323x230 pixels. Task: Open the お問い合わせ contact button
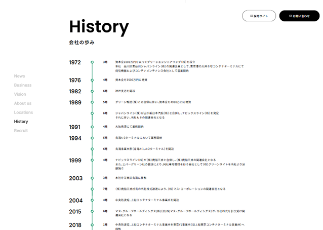click(x=299, y=16)
